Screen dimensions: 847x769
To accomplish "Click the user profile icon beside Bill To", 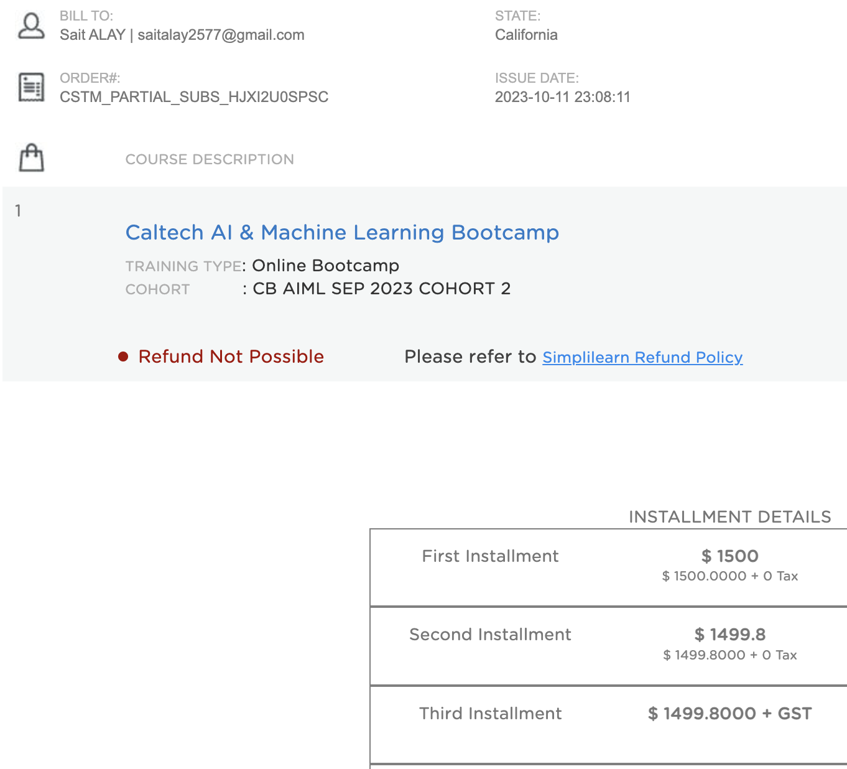I will tap(31, 26).
